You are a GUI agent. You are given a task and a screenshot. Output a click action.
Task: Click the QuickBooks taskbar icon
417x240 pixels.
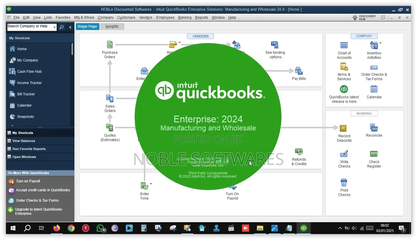303,228
